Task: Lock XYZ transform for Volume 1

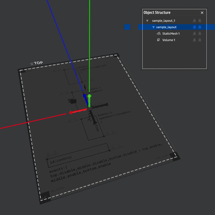Action: click(x=200, y=40)
